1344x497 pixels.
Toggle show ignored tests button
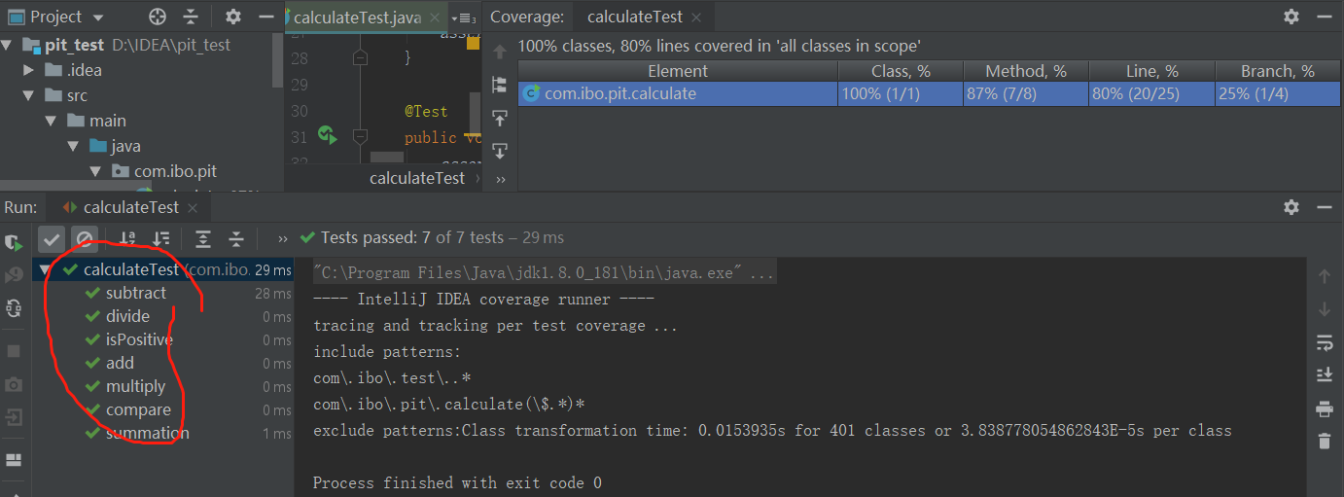[85, 238]
